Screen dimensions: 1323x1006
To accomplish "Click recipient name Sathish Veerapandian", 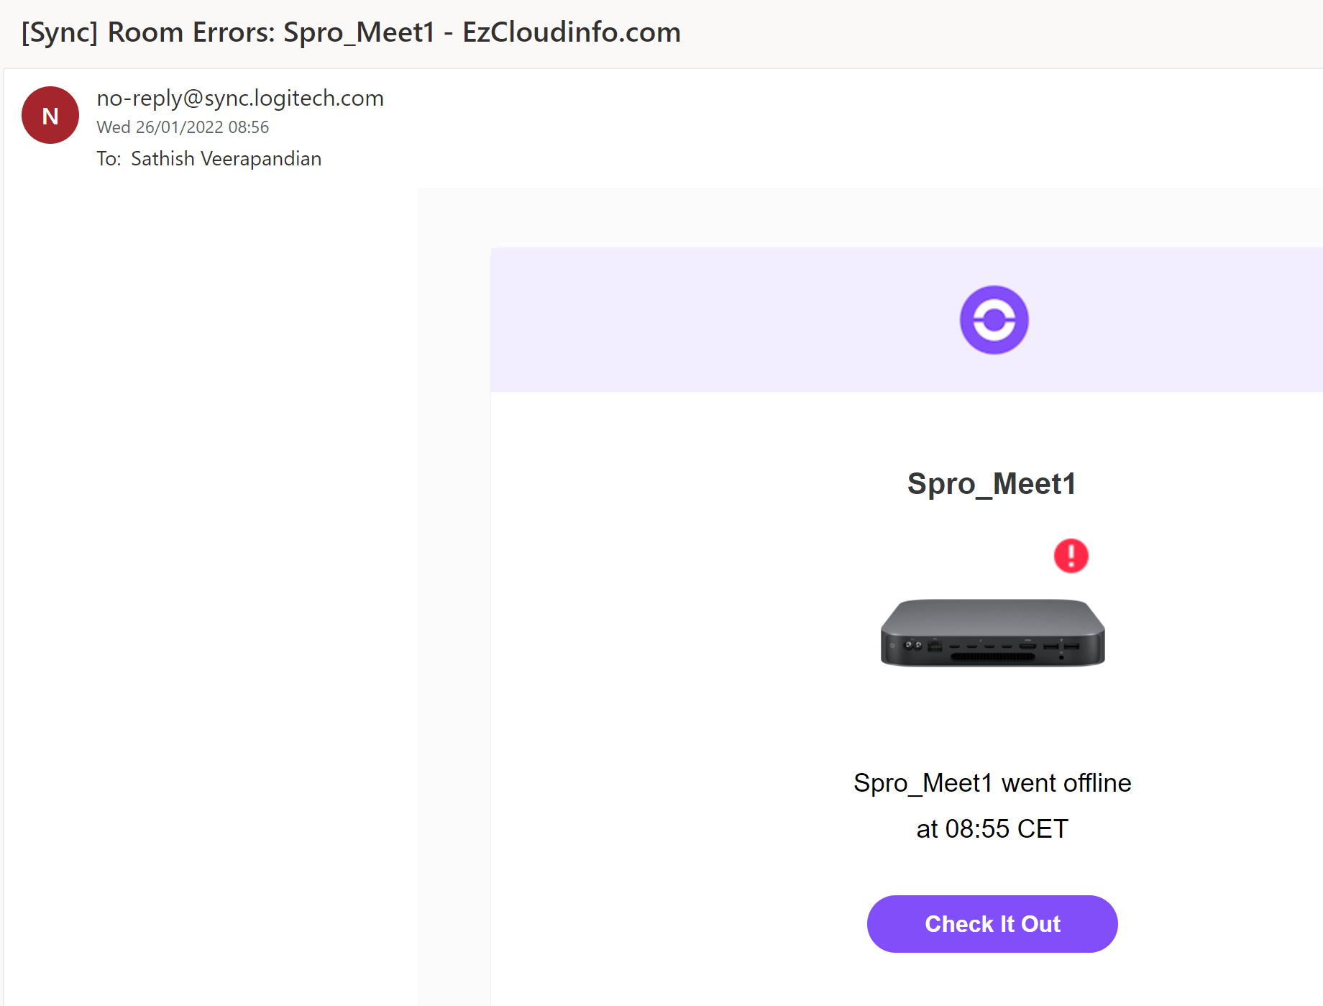I will (x=226, y=158).
